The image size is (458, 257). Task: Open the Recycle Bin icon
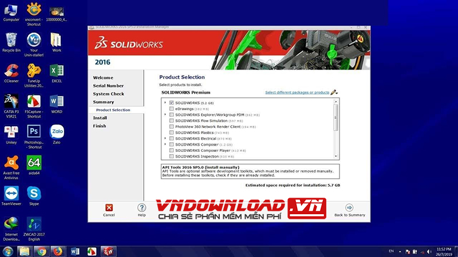11,43
